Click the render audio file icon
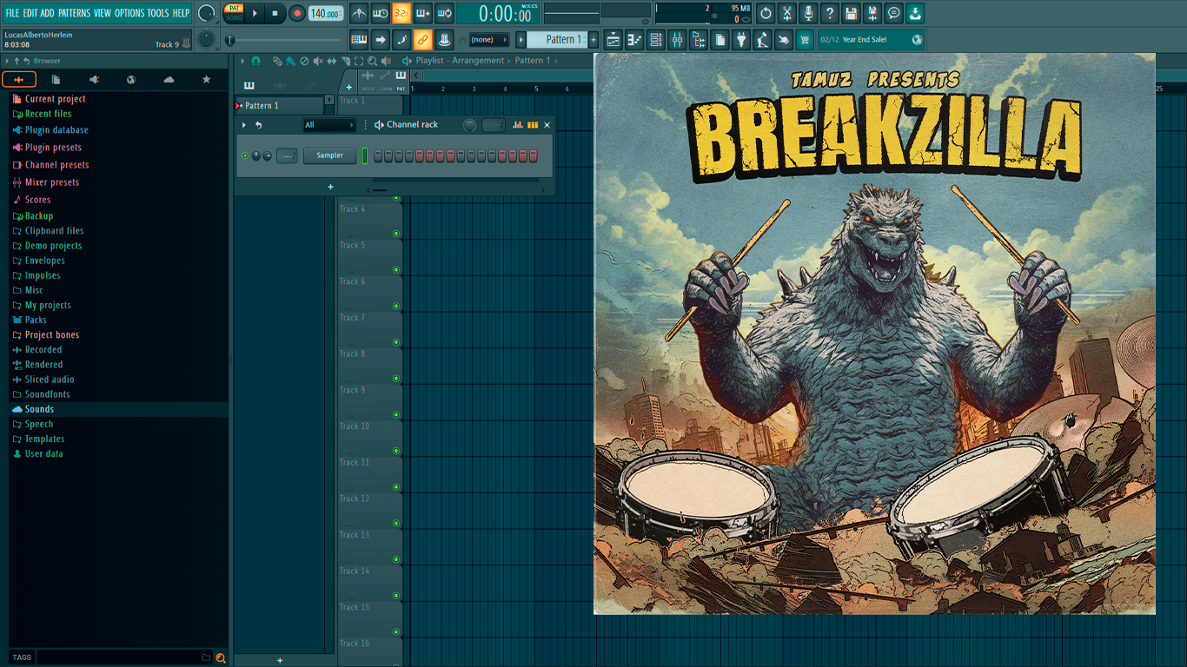1187x667 pixels. click(x=872, y=13)
